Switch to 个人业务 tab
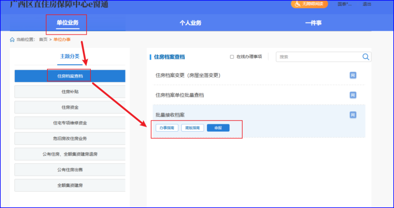The height and width of the screenshot is (208, 394). (x=190, y=23)
